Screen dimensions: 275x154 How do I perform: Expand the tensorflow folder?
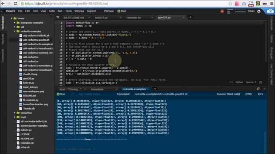point(14,113)
